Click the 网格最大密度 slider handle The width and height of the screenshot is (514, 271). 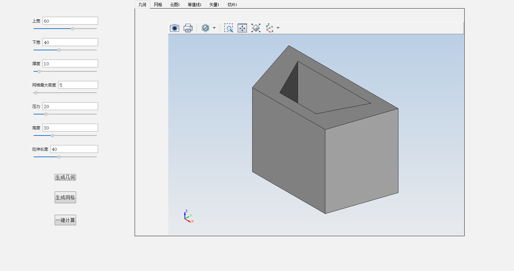click(36, 93)
